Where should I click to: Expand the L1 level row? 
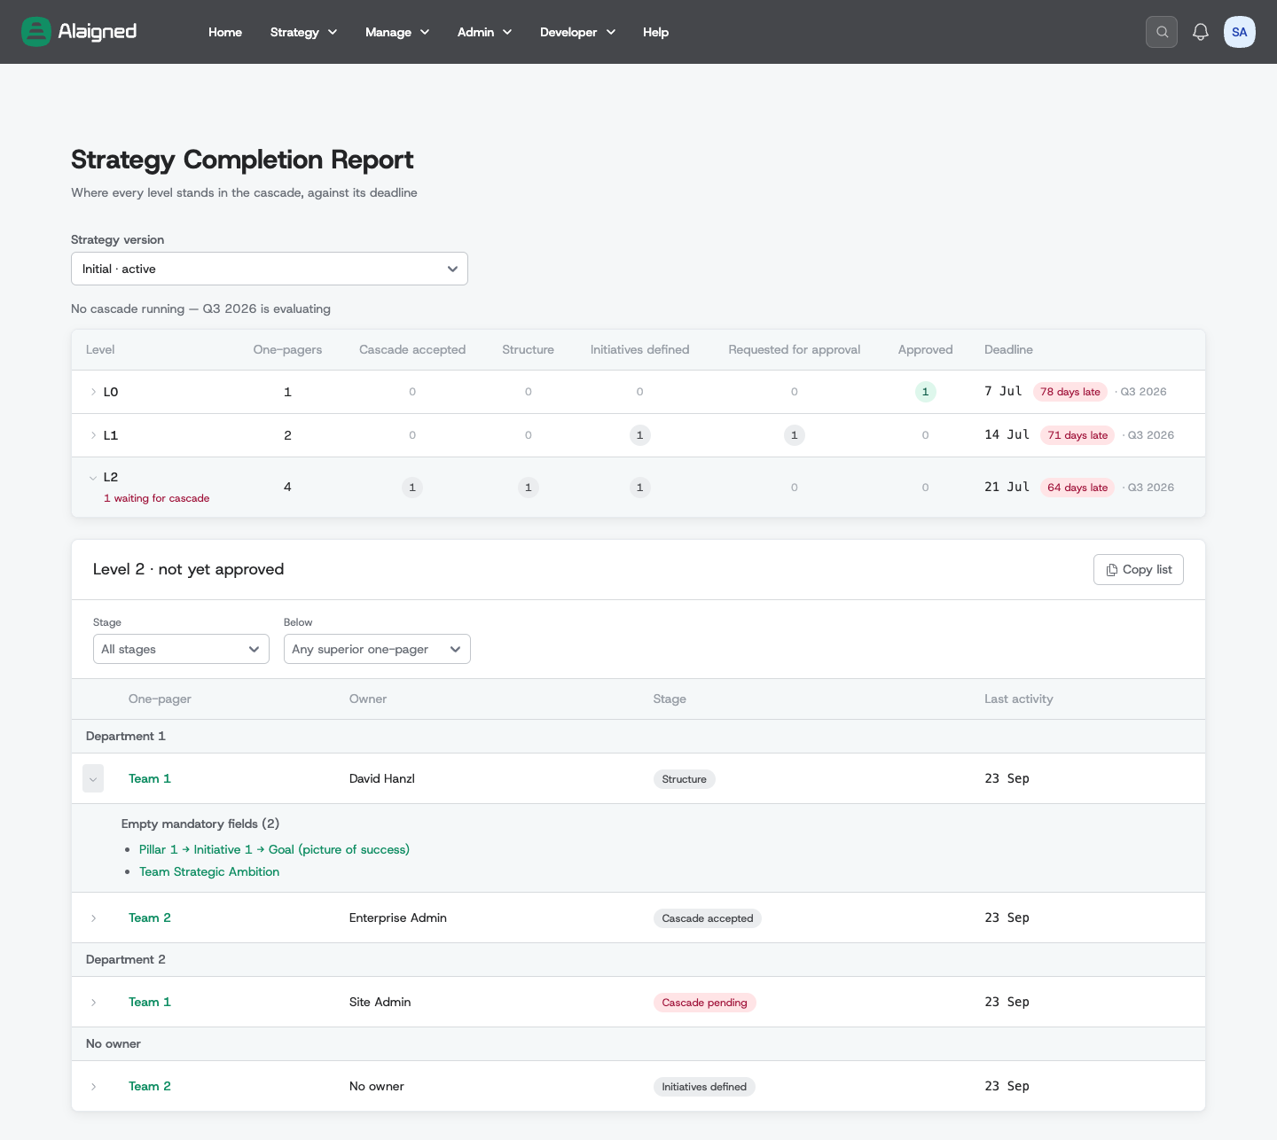pyautogui.click(x=93, y=435)
